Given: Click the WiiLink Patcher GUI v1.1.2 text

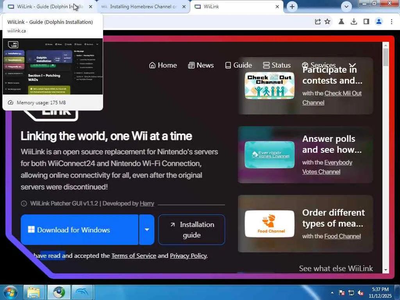Looking at the screenshot, I should (64, 204).
